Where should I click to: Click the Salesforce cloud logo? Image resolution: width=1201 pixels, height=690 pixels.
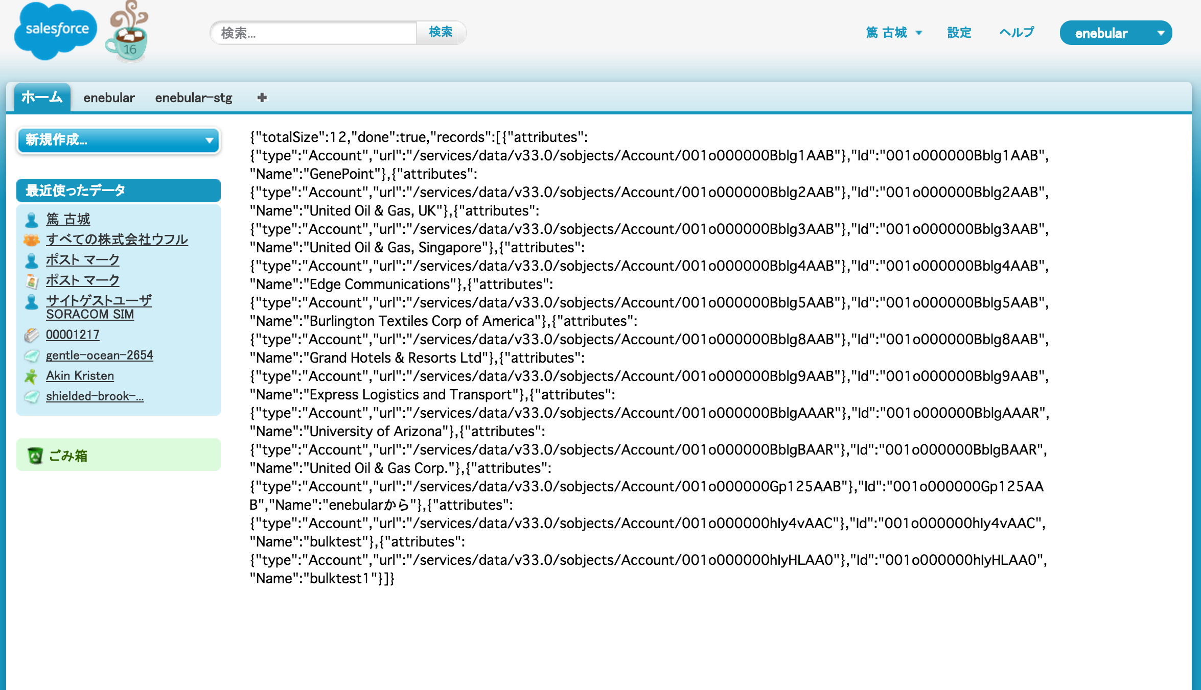[55, 31]
